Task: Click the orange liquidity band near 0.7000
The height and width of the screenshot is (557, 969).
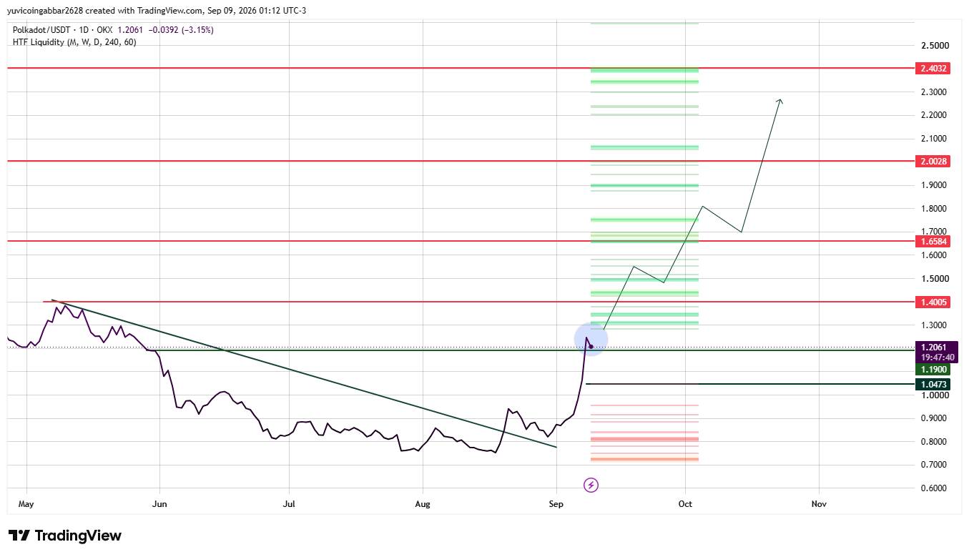Action: (x=644, y=459)
